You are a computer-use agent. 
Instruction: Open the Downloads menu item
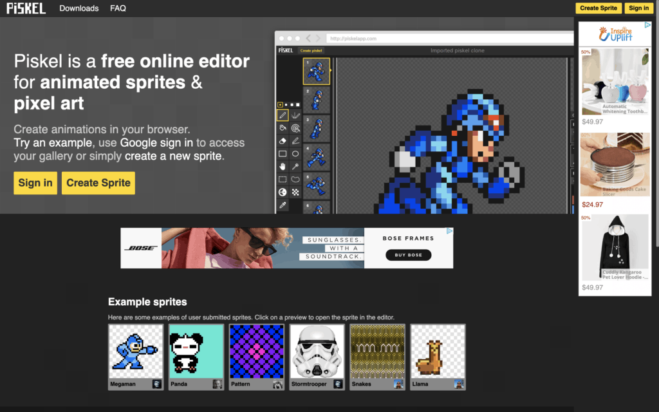79,8
